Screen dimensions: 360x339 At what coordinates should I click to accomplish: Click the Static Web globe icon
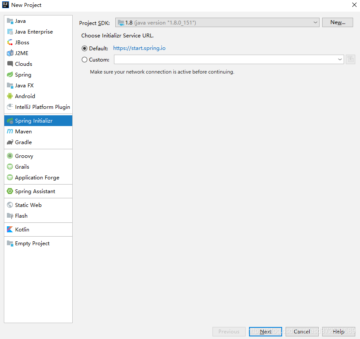pyautogui.click(x=10, y=205)
